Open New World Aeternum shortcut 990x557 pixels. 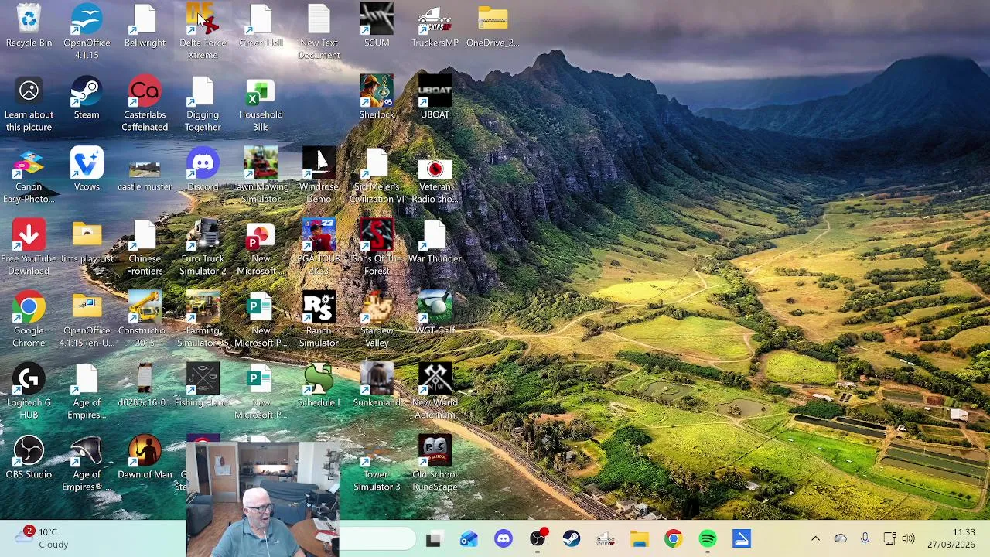point(435,391)
